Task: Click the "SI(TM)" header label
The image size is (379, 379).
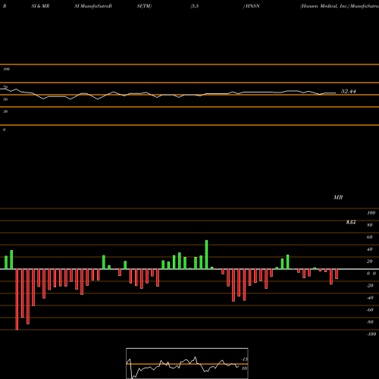Action: 144,6
